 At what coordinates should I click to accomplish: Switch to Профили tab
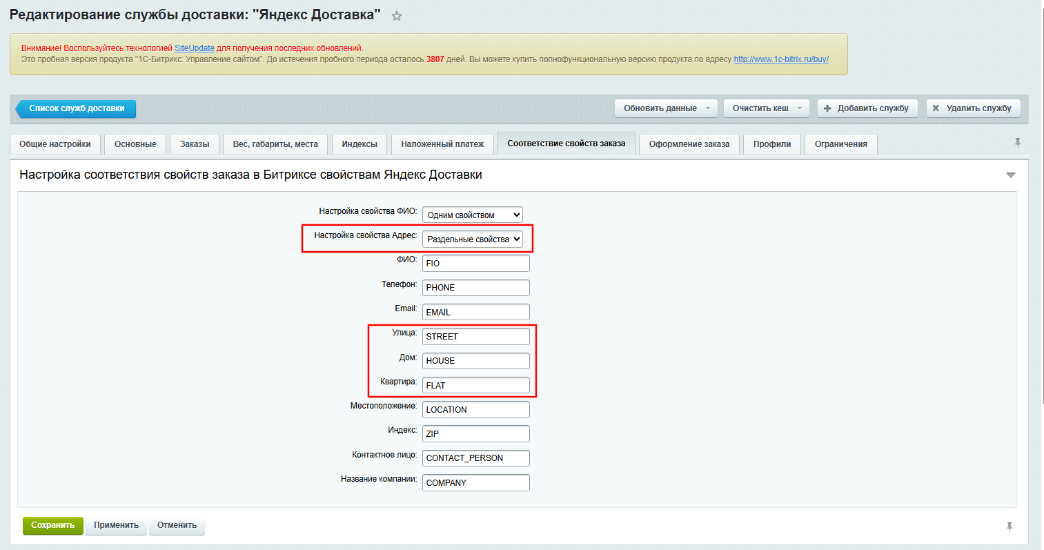[772, 144]
